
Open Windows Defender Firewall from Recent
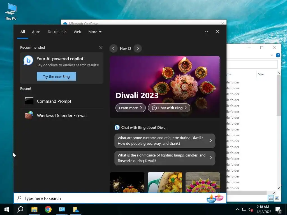62,116
